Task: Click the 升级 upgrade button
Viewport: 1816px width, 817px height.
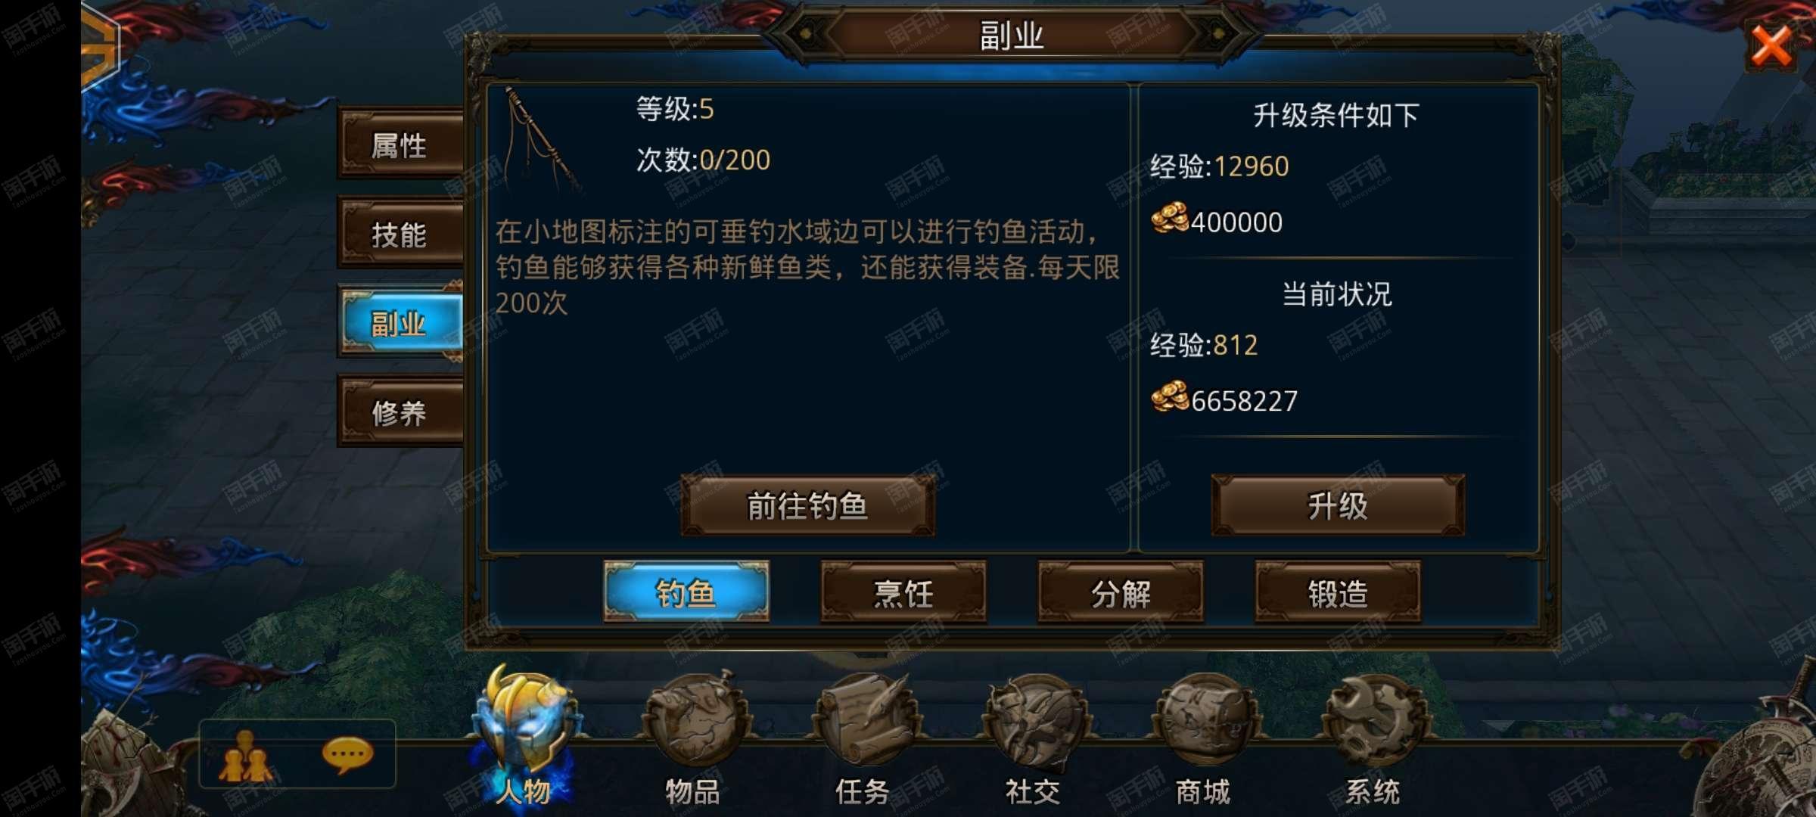Action: [x=1338, y=505]
